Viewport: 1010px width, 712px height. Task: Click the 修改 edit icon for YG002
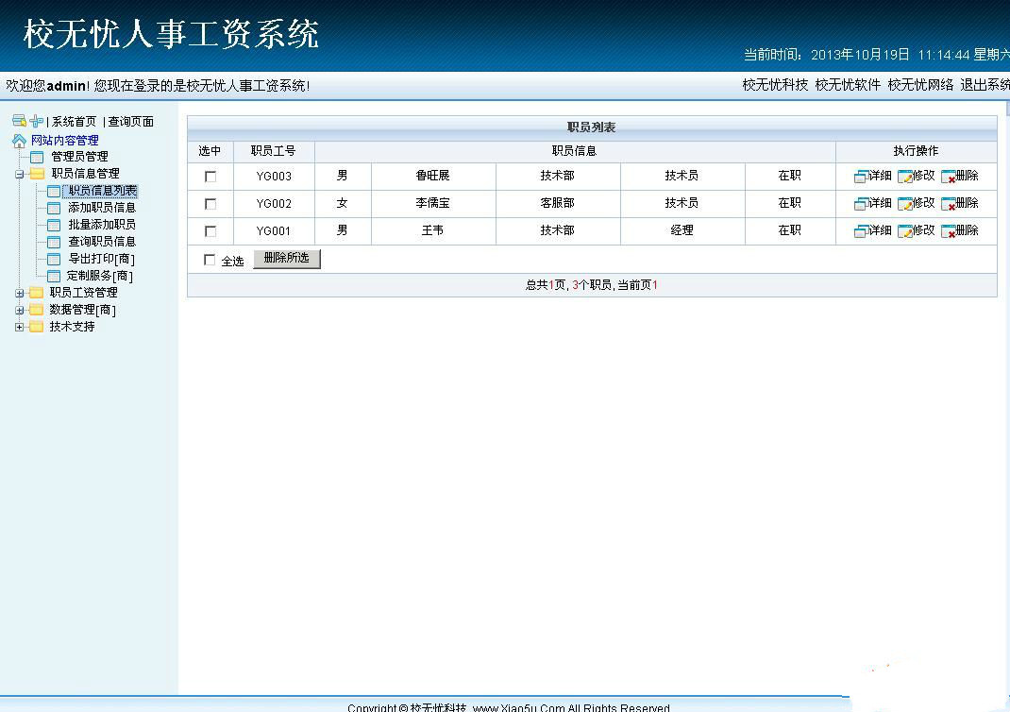[905, 204]
